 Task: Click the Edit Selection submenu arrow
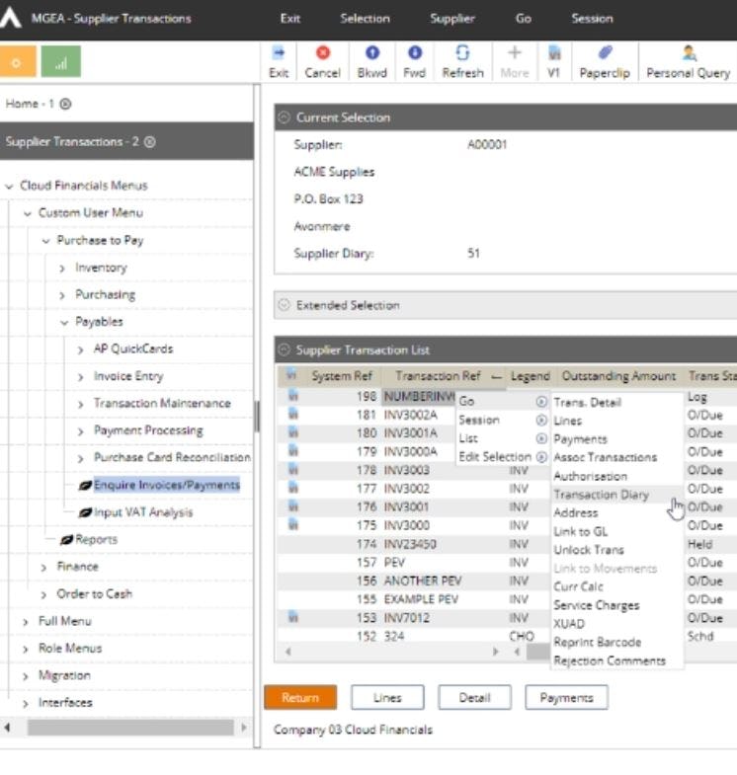(541, 457)
